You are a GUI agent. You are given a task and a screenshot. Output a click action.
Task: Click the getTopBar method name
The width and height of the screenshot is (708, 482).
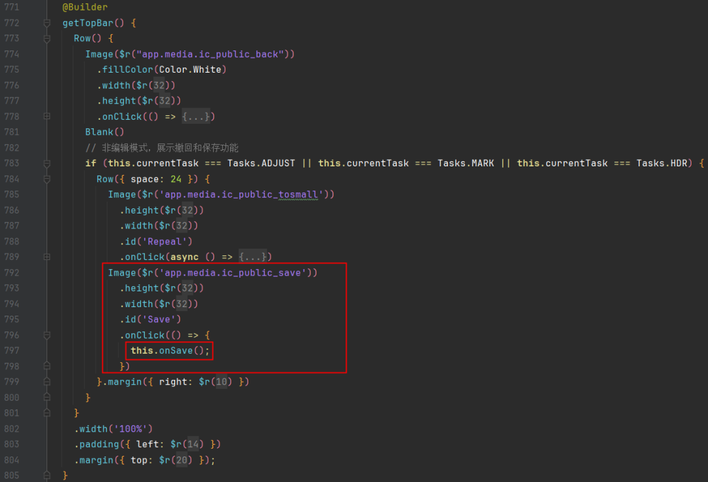click(88, 23)
